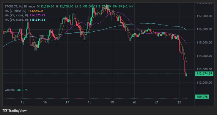Image resolution: width=217 pixels, height=115 pixels.
Task: Click the current price tag 112,674.39
Action: click(204, 74)
